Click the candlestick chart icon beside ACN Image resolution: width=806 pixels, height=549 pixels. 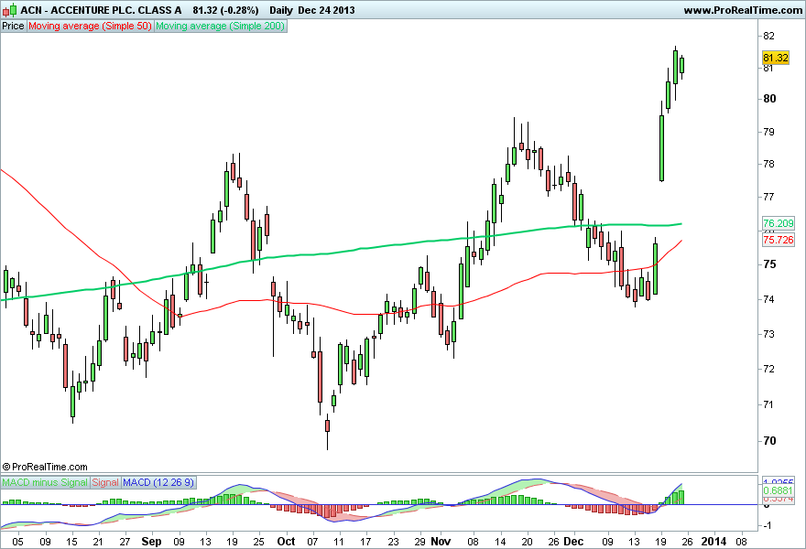(9, 10)
